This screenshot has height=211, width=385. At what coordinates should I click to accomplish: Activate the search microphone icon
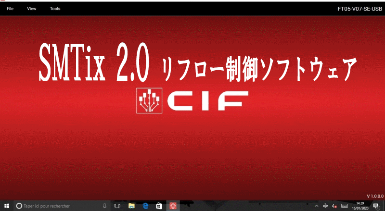pos(104,206)
